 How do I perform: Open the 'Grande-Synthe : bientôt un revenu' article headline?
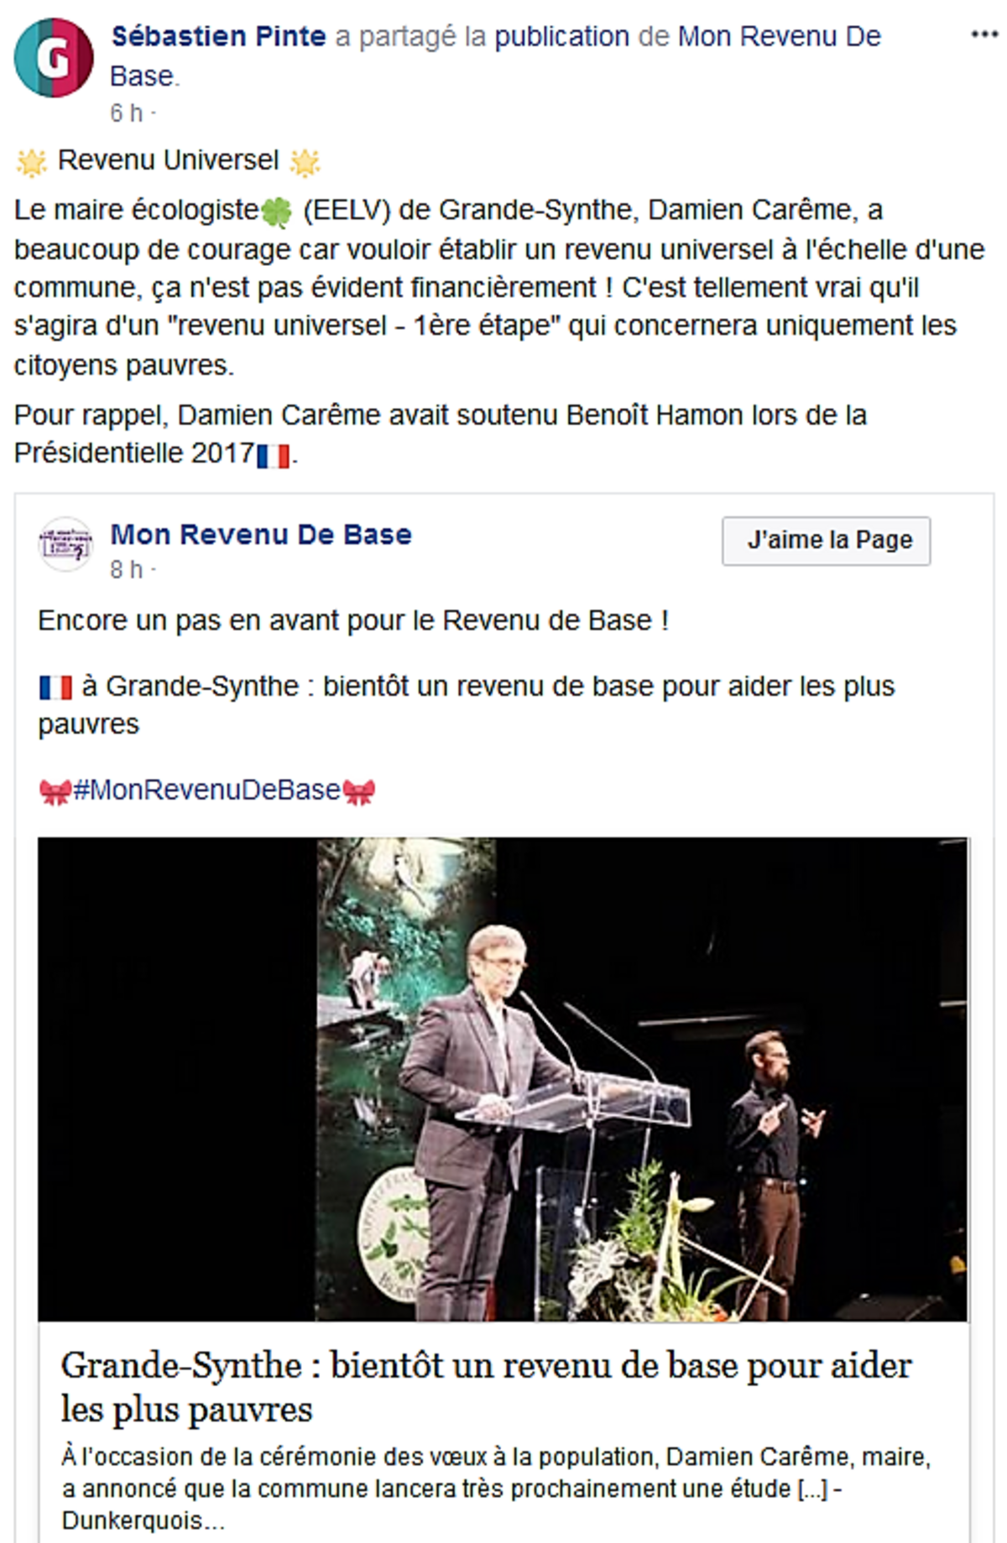pos(485,1387)
